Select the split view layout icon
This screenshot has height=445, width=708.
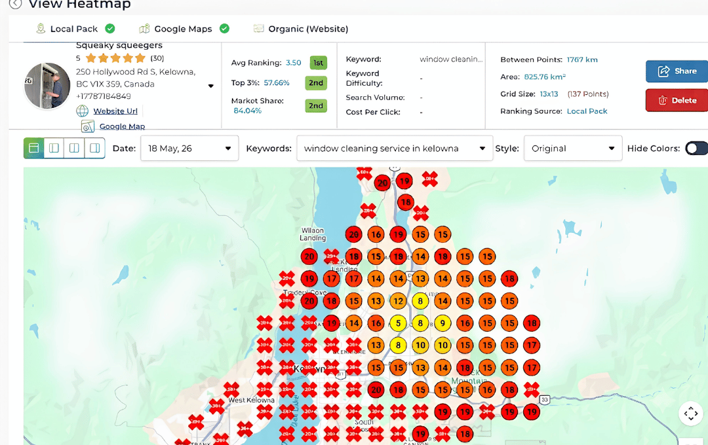tap(75, 148)
